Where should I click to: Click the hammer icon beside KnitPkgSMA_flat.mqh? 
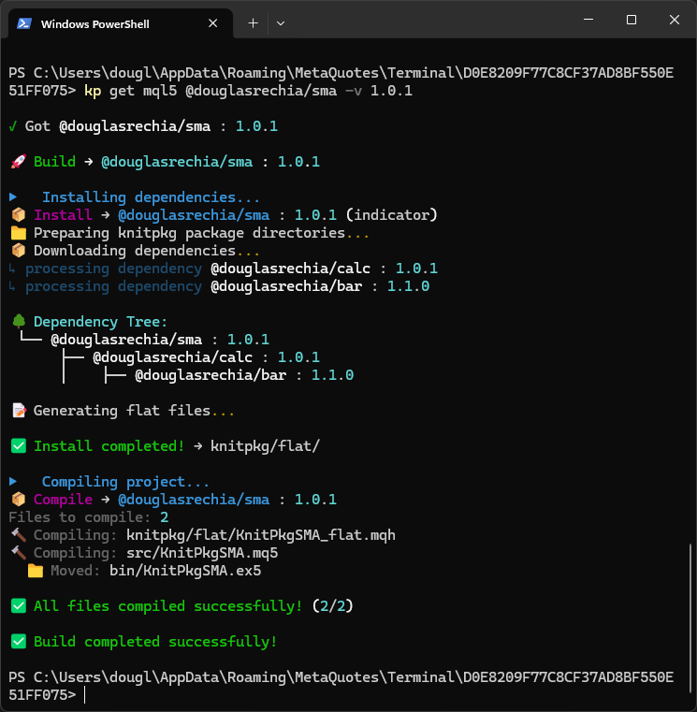[x=19, y=535]
